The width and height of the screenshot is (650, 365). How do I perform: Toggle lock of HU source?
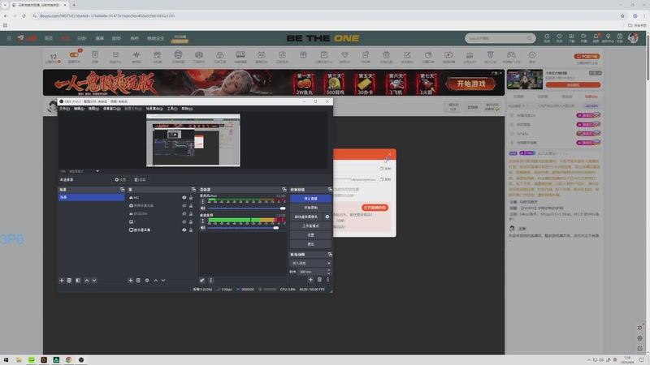[x=191, y=198]
